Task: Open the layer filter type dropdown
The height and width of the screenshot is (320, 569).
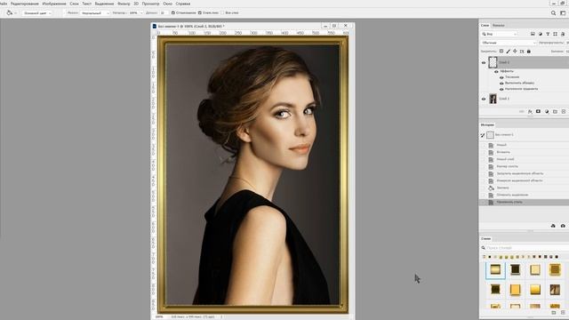Action: click(500, 34)
